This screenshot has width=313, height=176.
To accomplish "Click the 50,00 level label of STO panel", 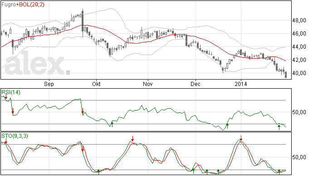I will pyautogui.click(x=299, y=157).
